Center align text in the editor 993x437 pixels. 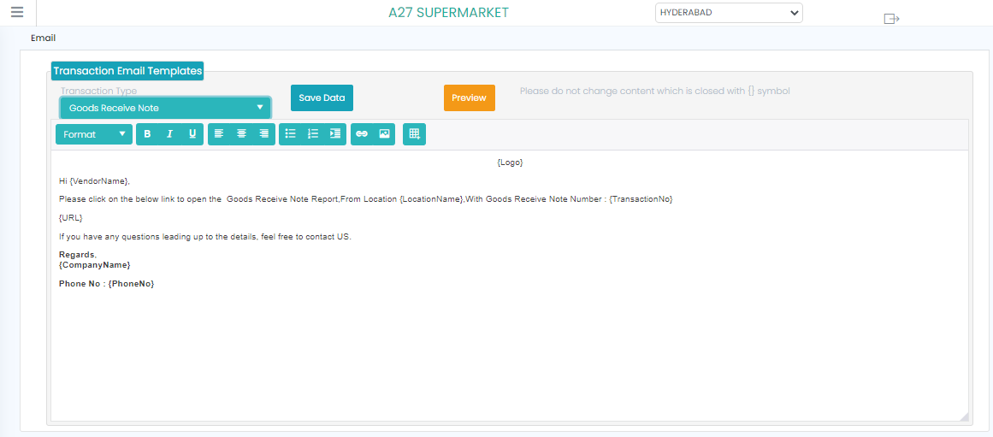pyautogui.click(x=241, y=133)
